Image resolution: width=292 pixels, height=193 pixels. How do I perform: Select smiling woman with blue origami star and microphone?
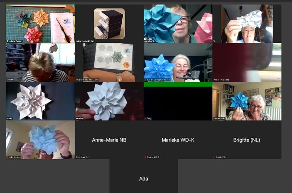coord(178,62)
